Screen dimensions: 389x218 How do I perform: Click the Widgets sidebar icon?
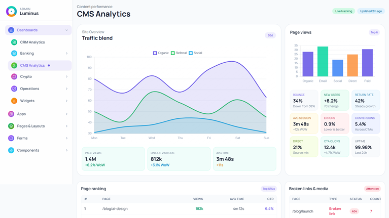point(14,101)
